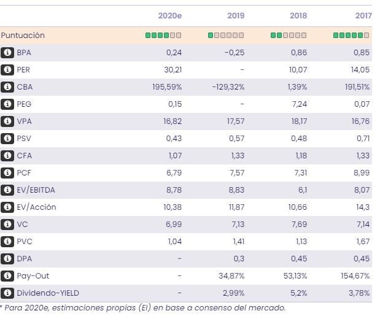This screenshot has height=319, width=380.
Task: Click the info icon next to CBA
Action: (8, 87)
